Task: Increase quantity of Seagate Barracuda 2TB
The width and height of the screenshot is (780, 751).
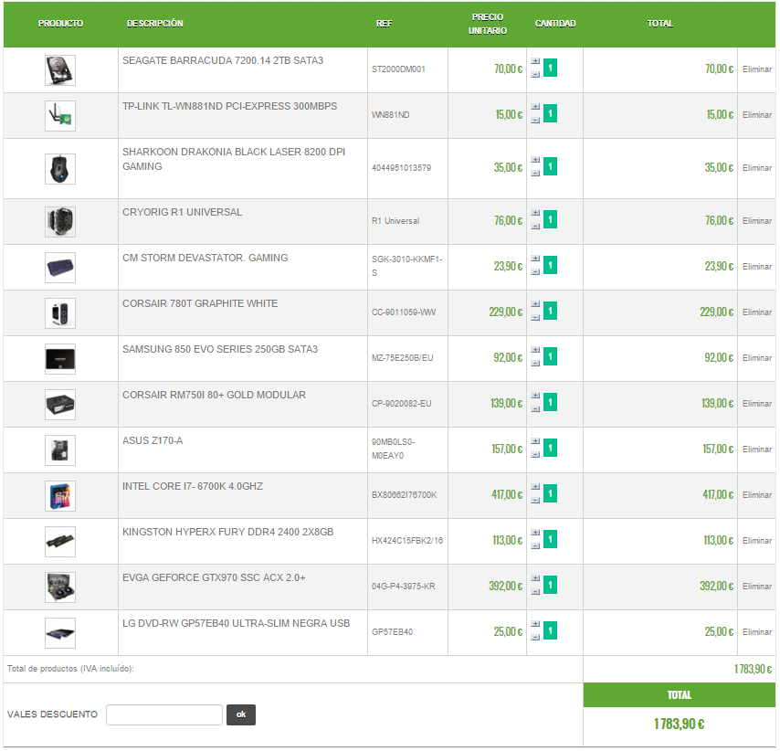Action: point(535,61)
